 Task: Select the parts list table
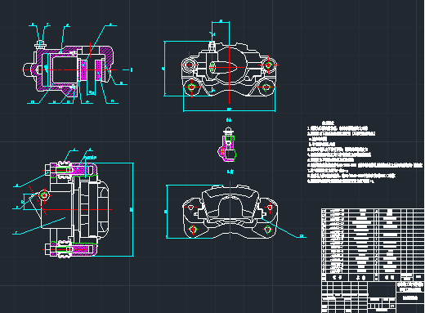pos(373,244)
